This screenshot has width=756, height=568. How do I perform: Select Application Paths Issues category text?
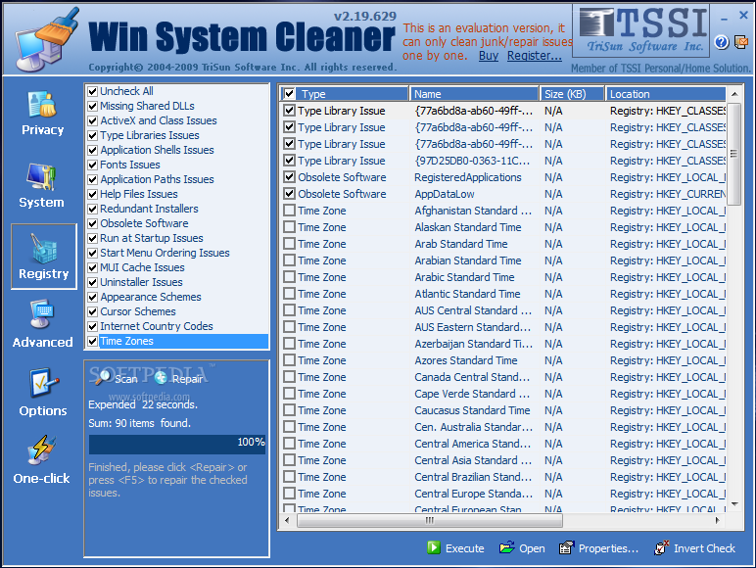158,179
